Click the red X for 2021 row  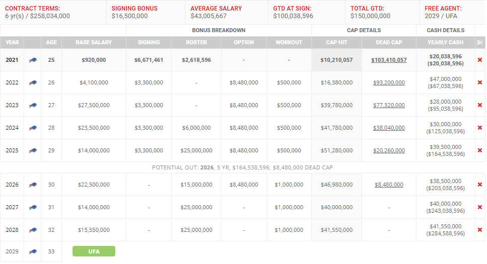479,60
